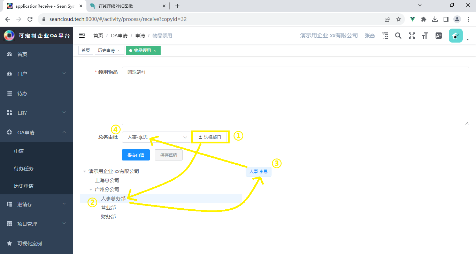
Task: Select 上海总公司 in department tree
Action: [107, 180]
